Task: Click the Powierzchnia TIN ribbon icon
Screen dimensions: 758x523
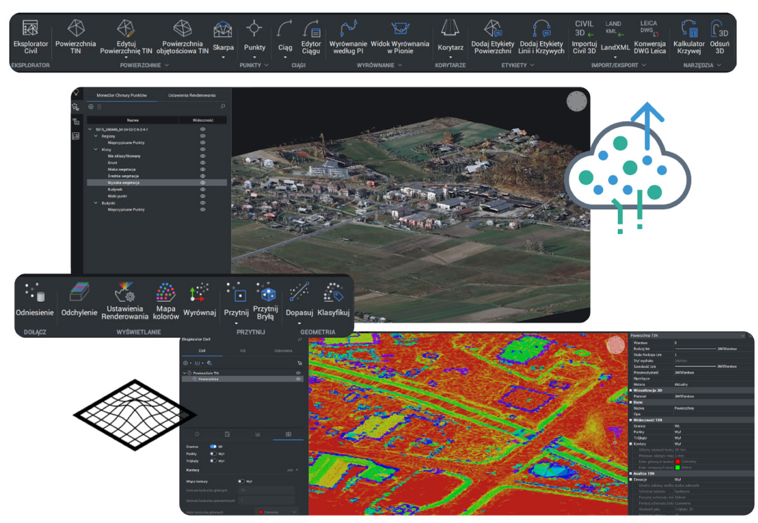Action: (x=76, y=37)
